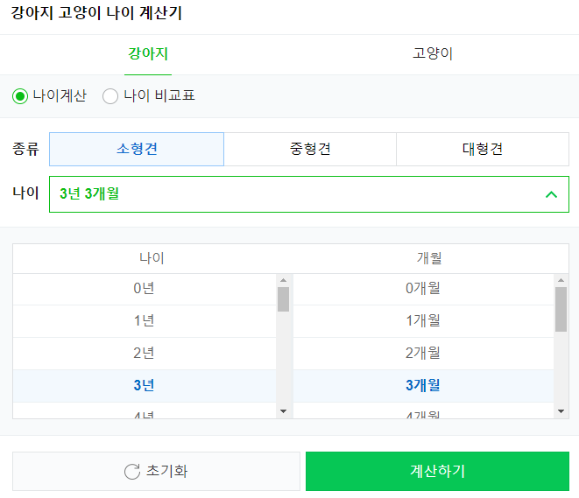Screen dimensions: 579x498
Task: Select the 나이 비교표 radio button
Action: pyautogui.click(x=110, y=96)
